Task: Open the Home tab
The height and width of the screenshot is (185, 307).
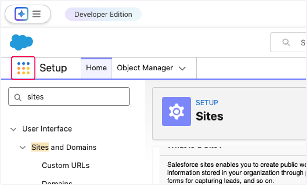Action: (x=96, y=68)
